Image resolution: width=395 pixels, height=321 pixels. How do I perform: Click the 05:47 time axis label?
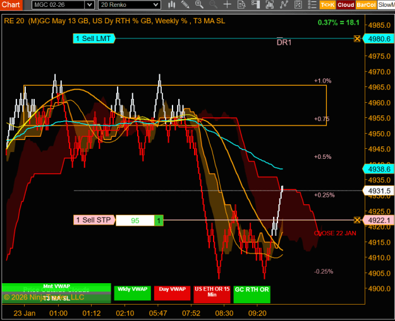[x=158, y=313]
